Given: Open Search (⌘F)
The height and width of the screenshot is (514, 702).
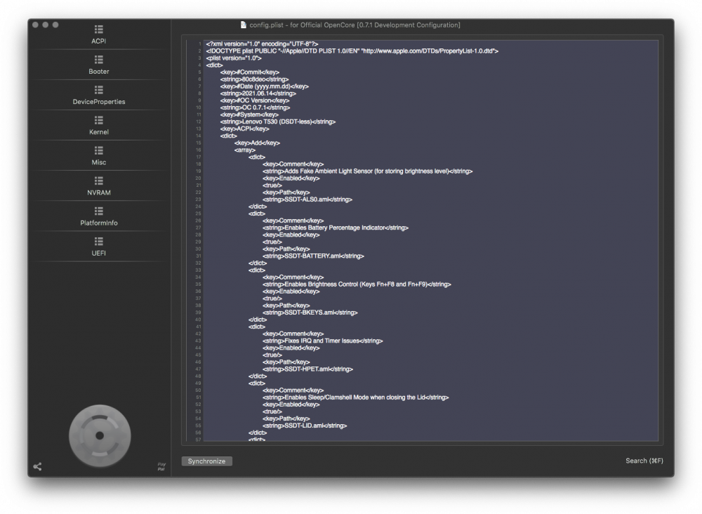Looking at the screenshot, I should (644, 461).
